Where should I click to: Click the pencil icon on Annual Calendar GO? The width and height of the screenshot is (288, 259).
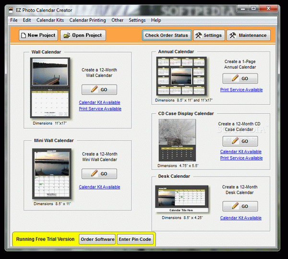click(235, 78)
